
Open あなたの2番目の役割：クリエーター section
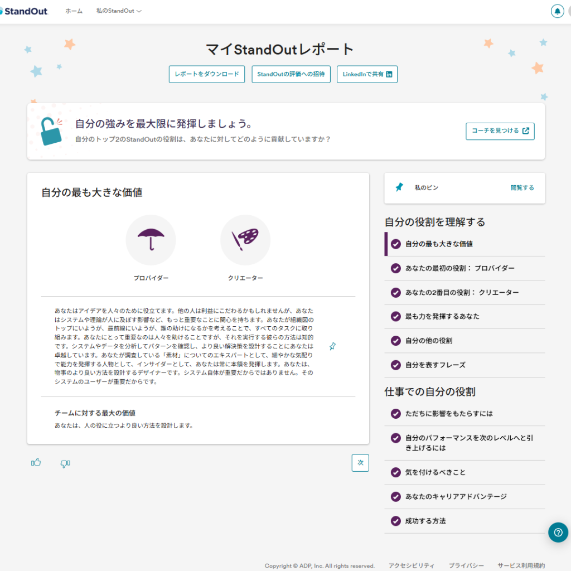[x=464, y=292]
